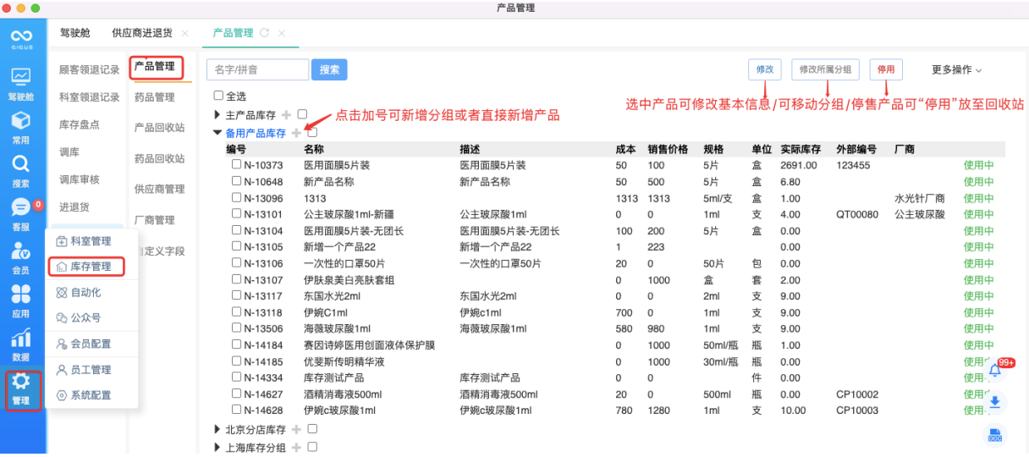
Task: Open 搜索 magnifier icon in sidebar
Action: [22, 163]
